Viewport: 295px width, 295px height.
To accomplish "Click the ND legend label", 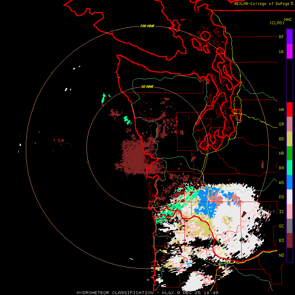I will point(281,255).
